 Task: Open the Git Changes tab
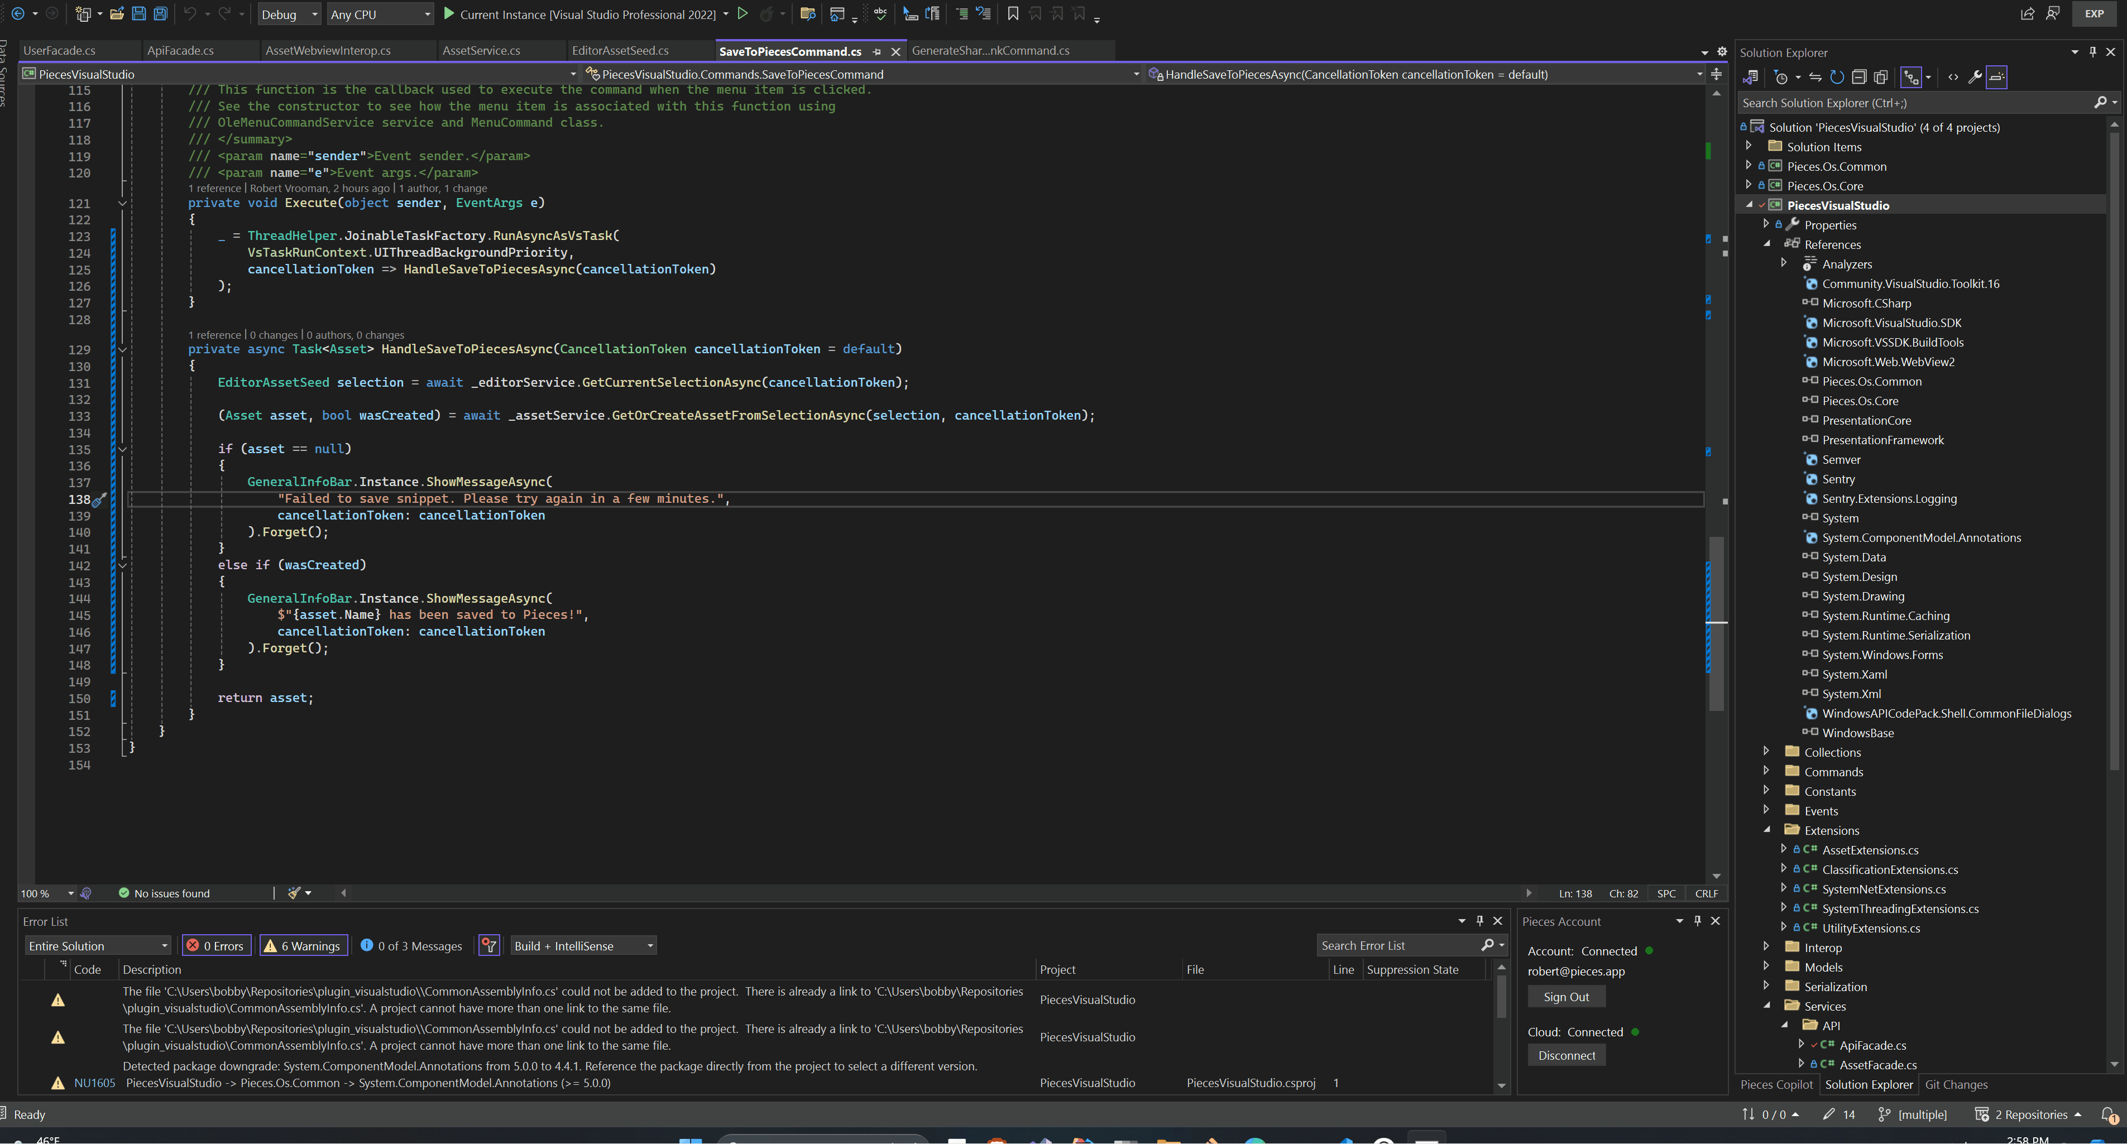click(x=1956, y=1085)
